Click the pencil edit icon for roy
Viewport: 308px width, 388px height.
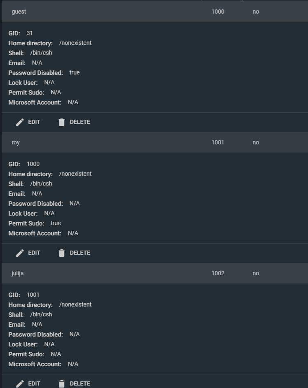coord(20,253)
